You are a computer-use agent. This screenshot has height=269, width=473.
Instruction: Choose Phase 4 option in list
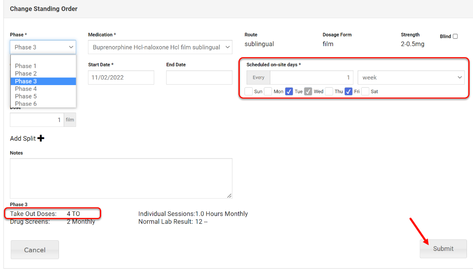26,89
